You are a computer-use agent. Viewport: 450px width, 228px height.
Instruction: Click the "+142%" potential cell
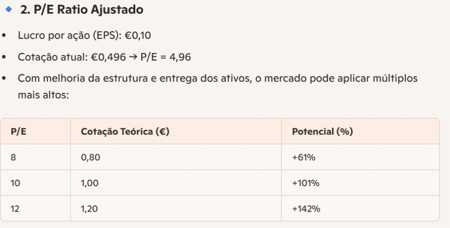point(306,209)
